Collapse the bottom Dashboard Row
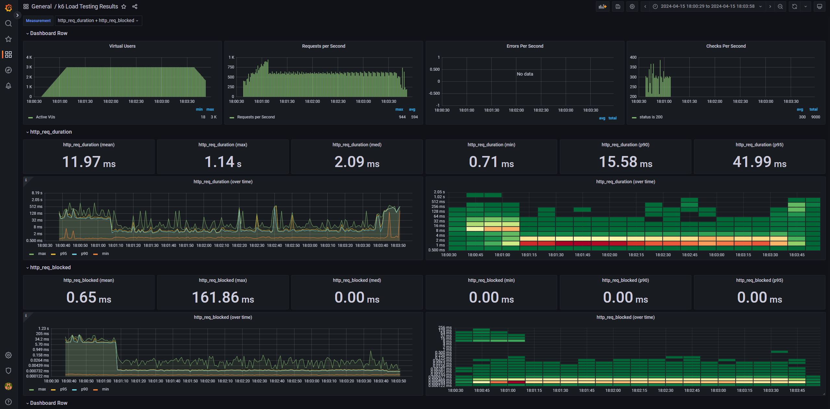 click(47, 403)
